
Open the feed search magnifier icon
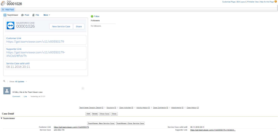[4, 81]
